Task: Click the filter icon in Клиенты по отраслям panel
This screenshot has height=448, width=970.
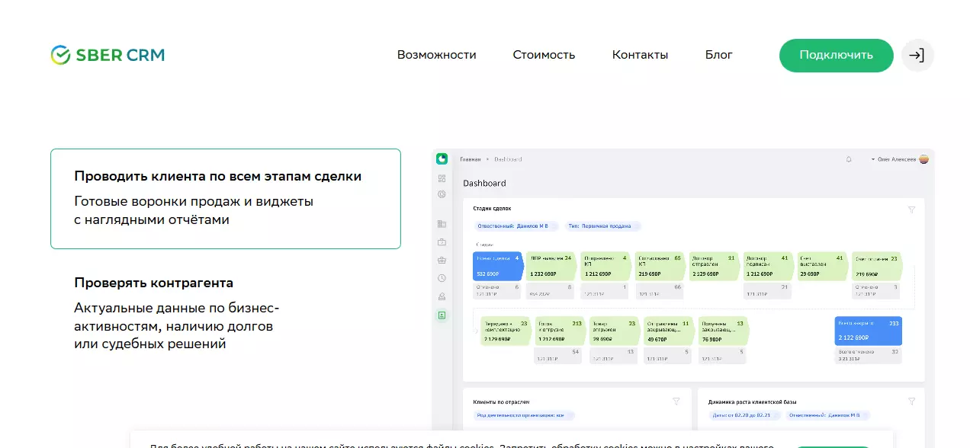Action: [x=676, y=401]
